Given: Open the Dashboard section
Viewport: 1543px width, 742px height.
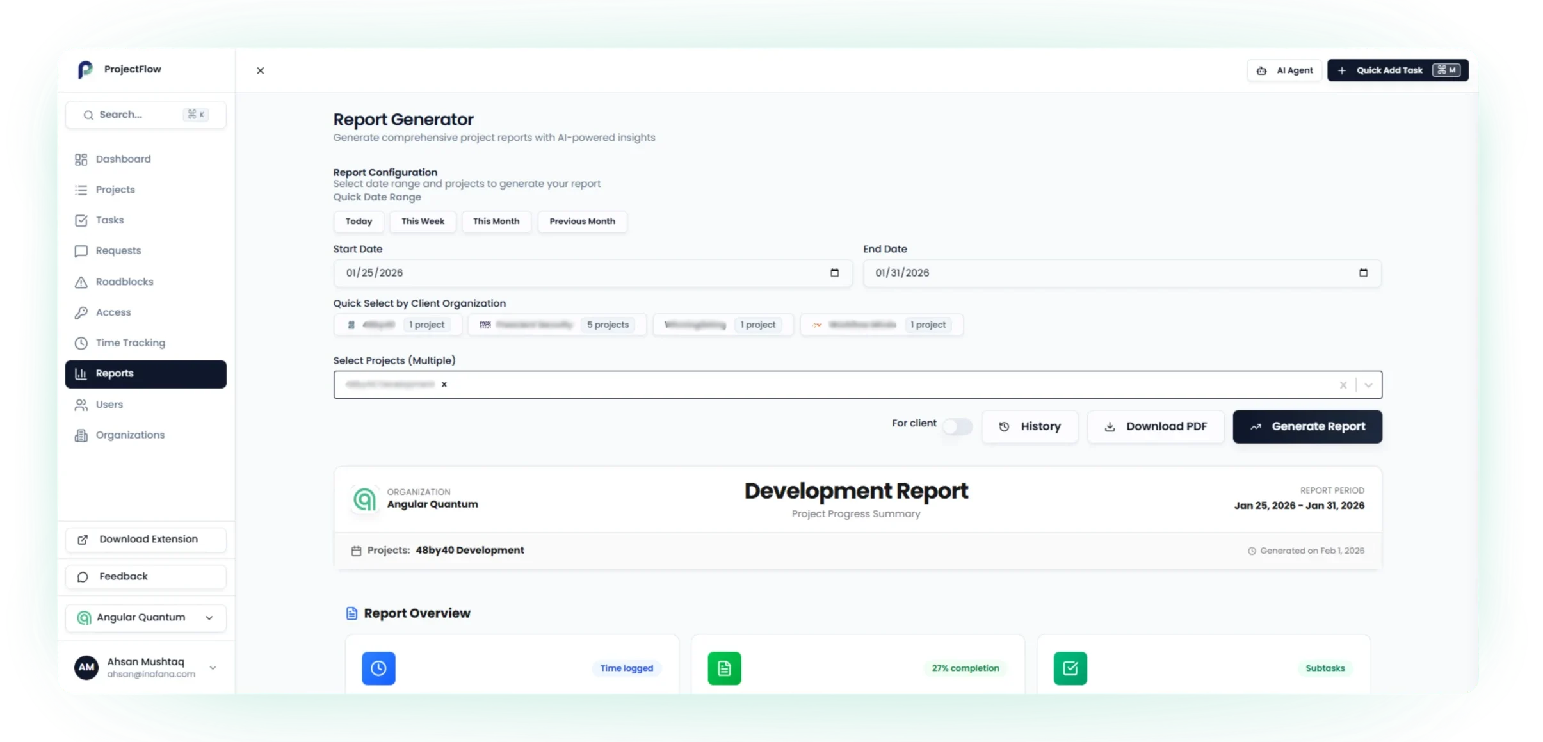Looking at the screenshot, I should (x=122, y=158).
